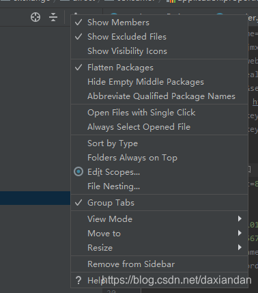
Task: Uncheck the Group Tabs option
Action: pyautogui.click(x=159, y=203)
